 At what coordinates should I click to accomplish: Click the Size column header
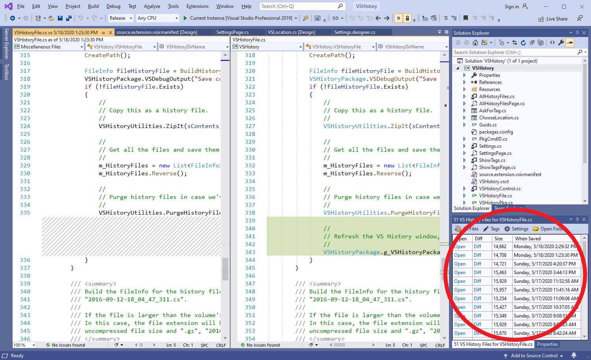pyautogui.click(x=502, y=239)
